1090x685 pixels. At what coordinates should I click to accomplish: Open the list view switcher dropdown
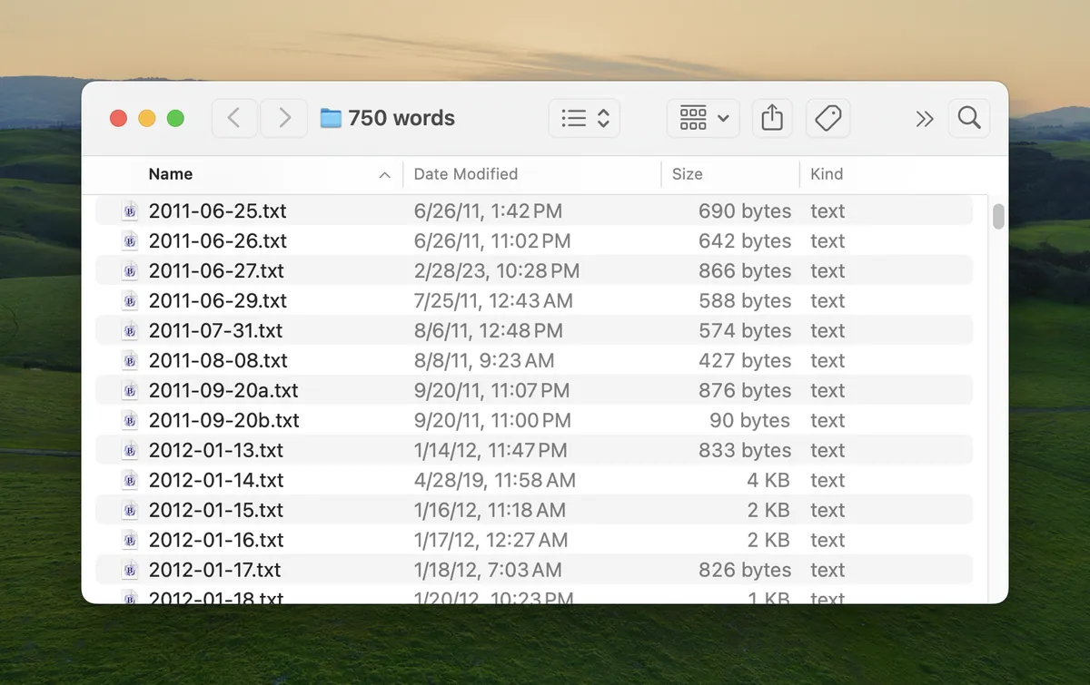point(584,118)
